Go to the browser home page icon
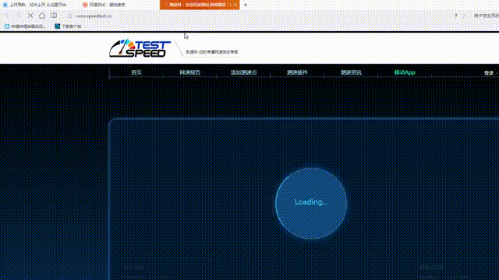 pyautogui.click(x=42, y=16)
